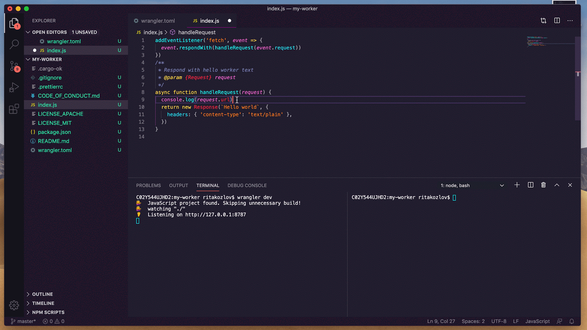Open the terminal selector dropdown

[x=502, y=186]
